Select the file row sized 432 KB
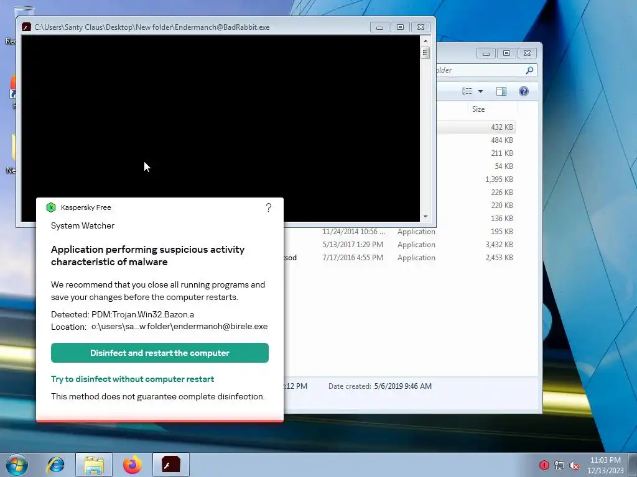637x477 pixels. pyautogui.click(x=475, y=127)
